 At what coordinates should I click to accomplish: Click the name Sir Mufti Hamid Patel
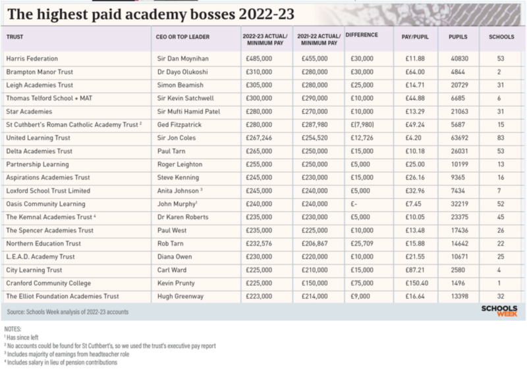pos(188,111)
